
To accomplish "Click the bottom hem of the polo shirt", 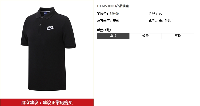I will pyautogui.click(x=47, y=90).
